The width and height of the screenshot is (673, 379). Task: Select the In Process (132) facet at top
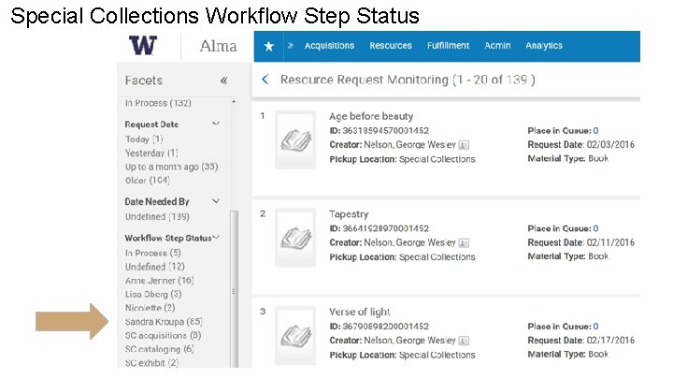158,103
